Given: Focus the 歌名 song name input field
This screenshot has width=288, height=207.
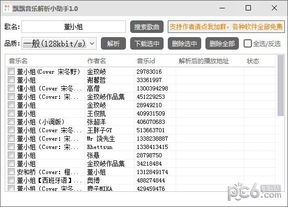Looking at the screenshot, I should (74, 27).
